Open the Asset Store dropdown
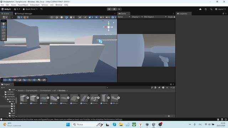Screen dimensions: 228x128 click(x=30, y=9)
